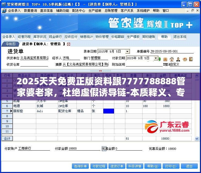Select row header 7 in table
The height and width of the screenshot is (173, 201).
tap(7, 111)
